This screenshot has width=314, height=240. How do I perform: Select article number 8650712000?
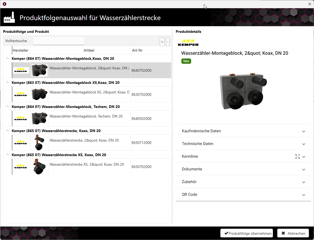click(x=141, y=143)
